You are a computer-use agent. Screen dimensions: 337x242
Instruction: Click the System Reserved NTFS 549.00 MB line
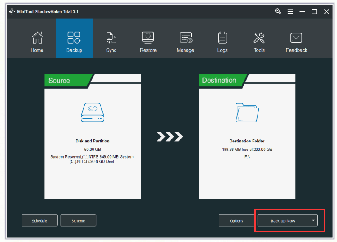[x=93, y=157]
